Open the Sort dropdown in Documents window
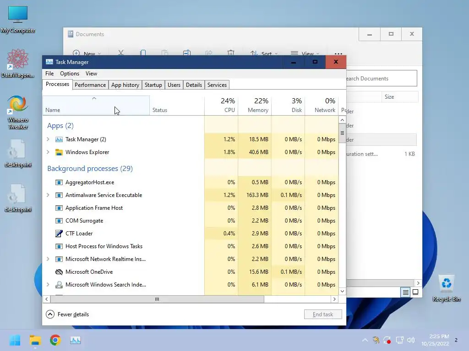Screen dimensions: 469x351 (264, 54)
